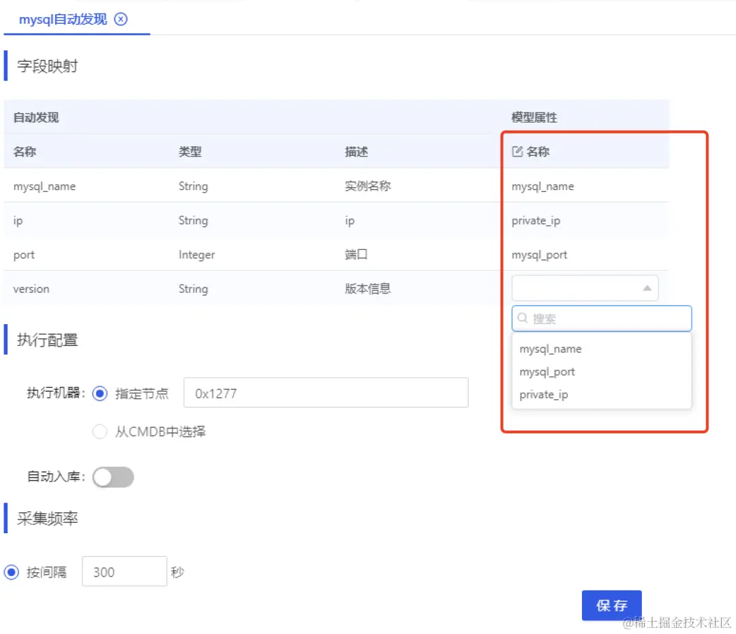This screenshot has width=736, height=634.
Task: Click the node input field showing 0x1277
Action: 326,392
